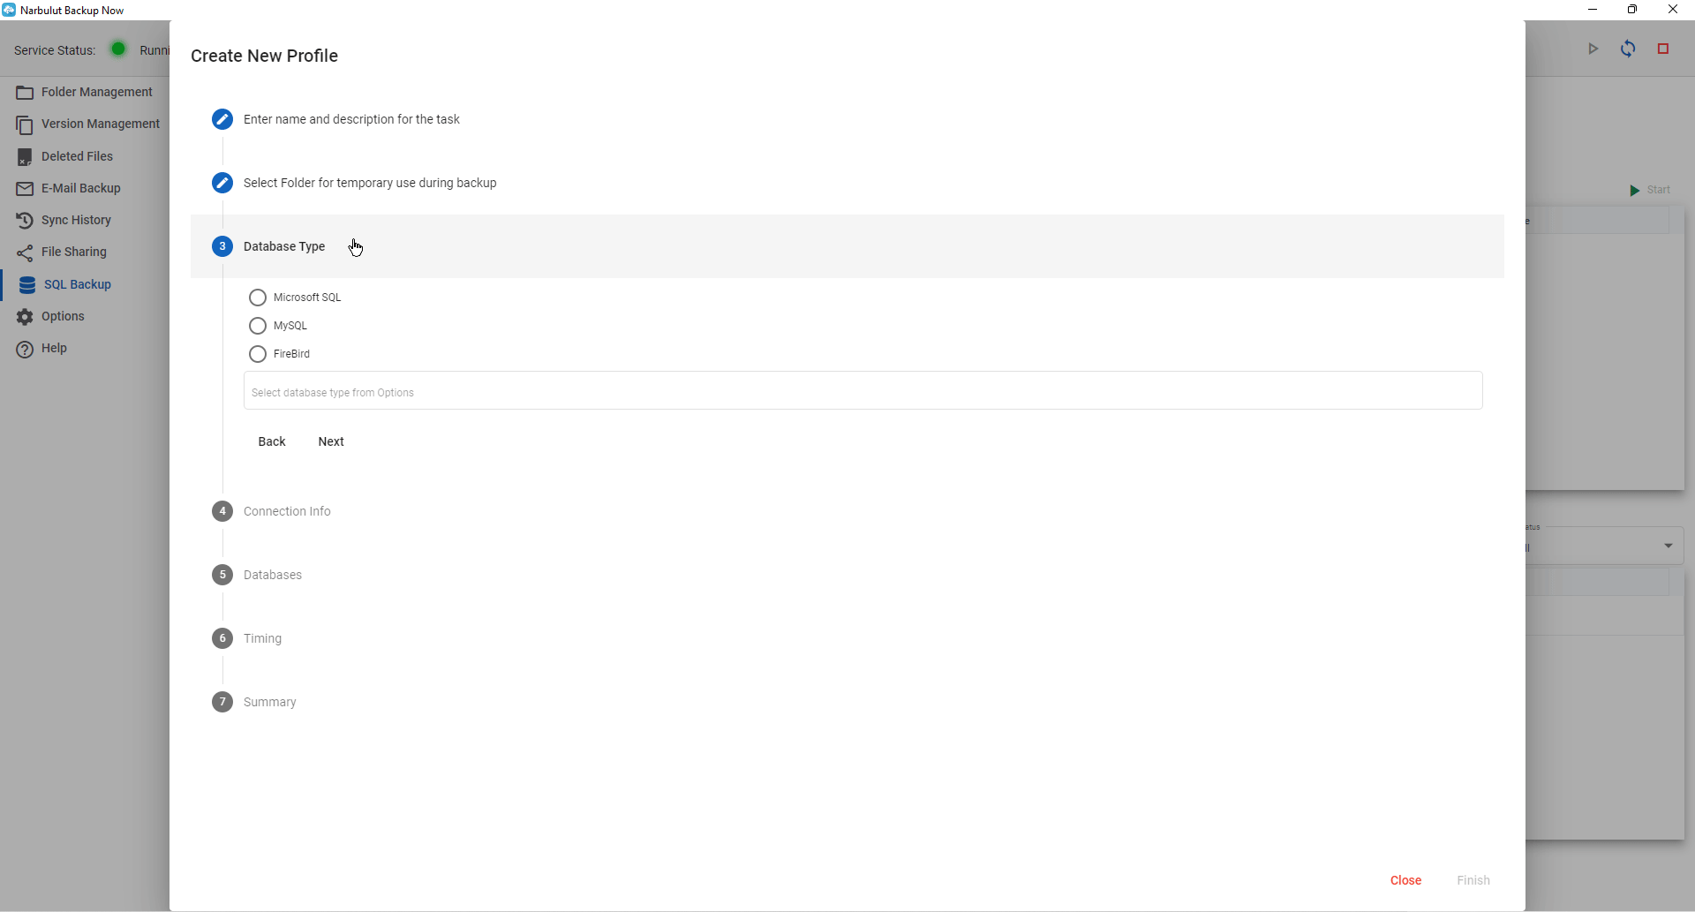Click the Create New Profile heading

[264, 56]
